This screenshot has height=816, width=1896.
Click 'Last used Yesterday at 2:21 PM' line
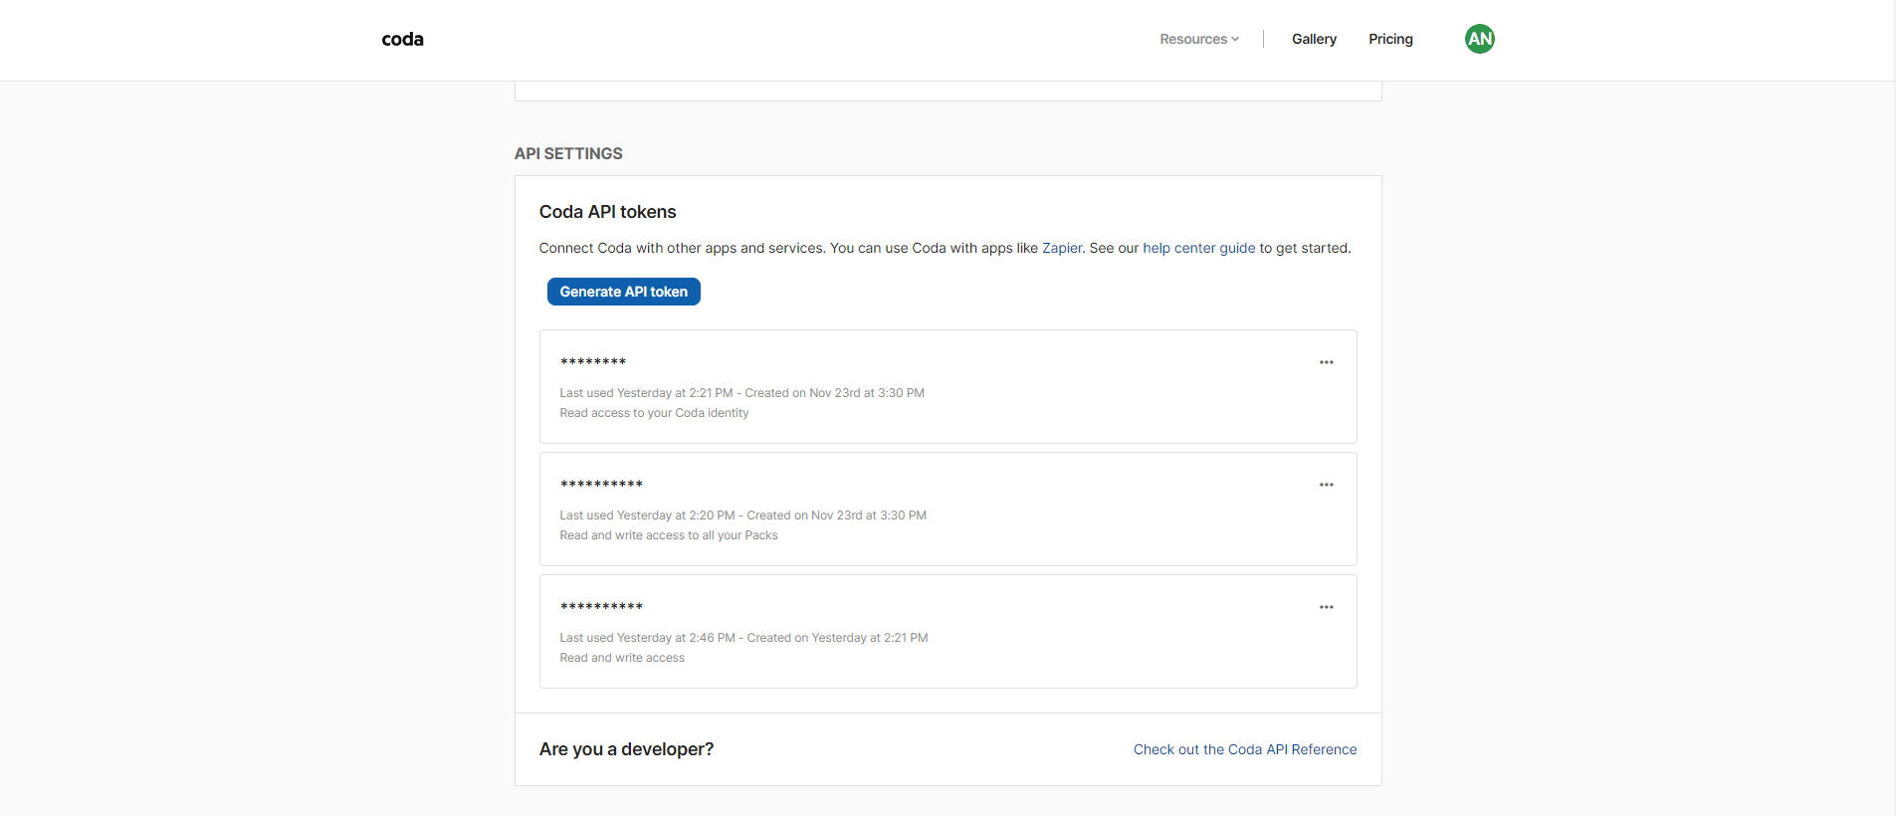(741, 393)
